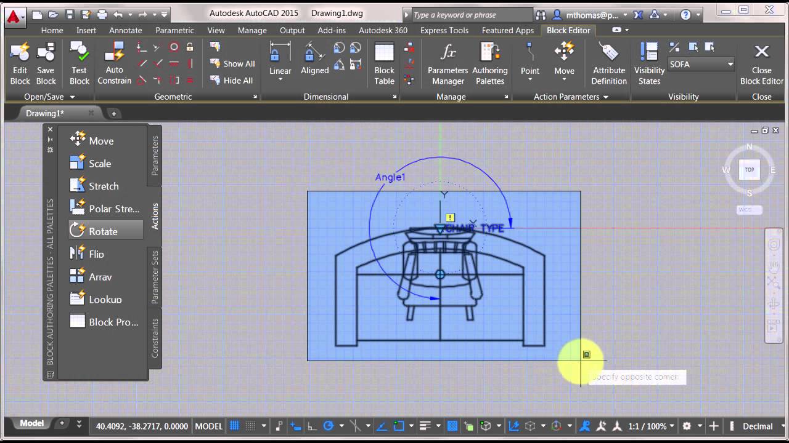
Task: Click Close Block Editor
Action: point(762,64)
